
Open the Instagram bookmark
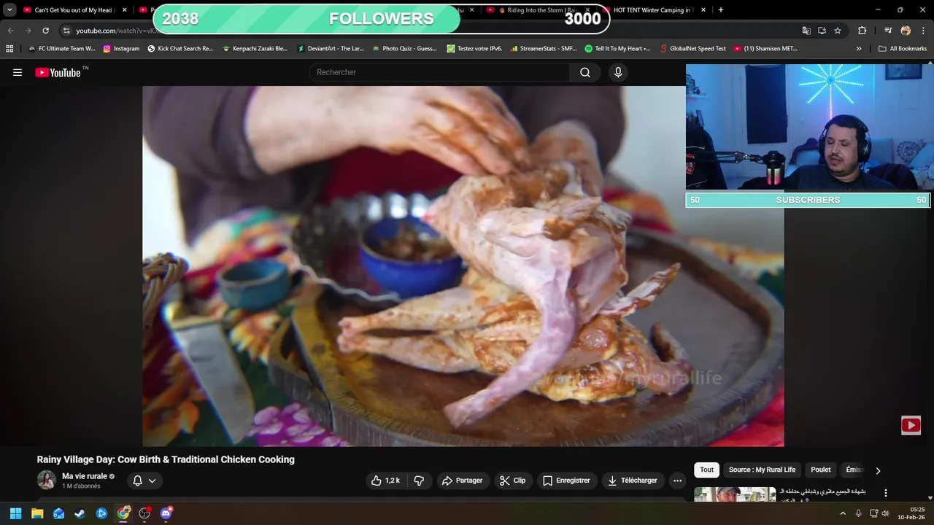[121, 49]
